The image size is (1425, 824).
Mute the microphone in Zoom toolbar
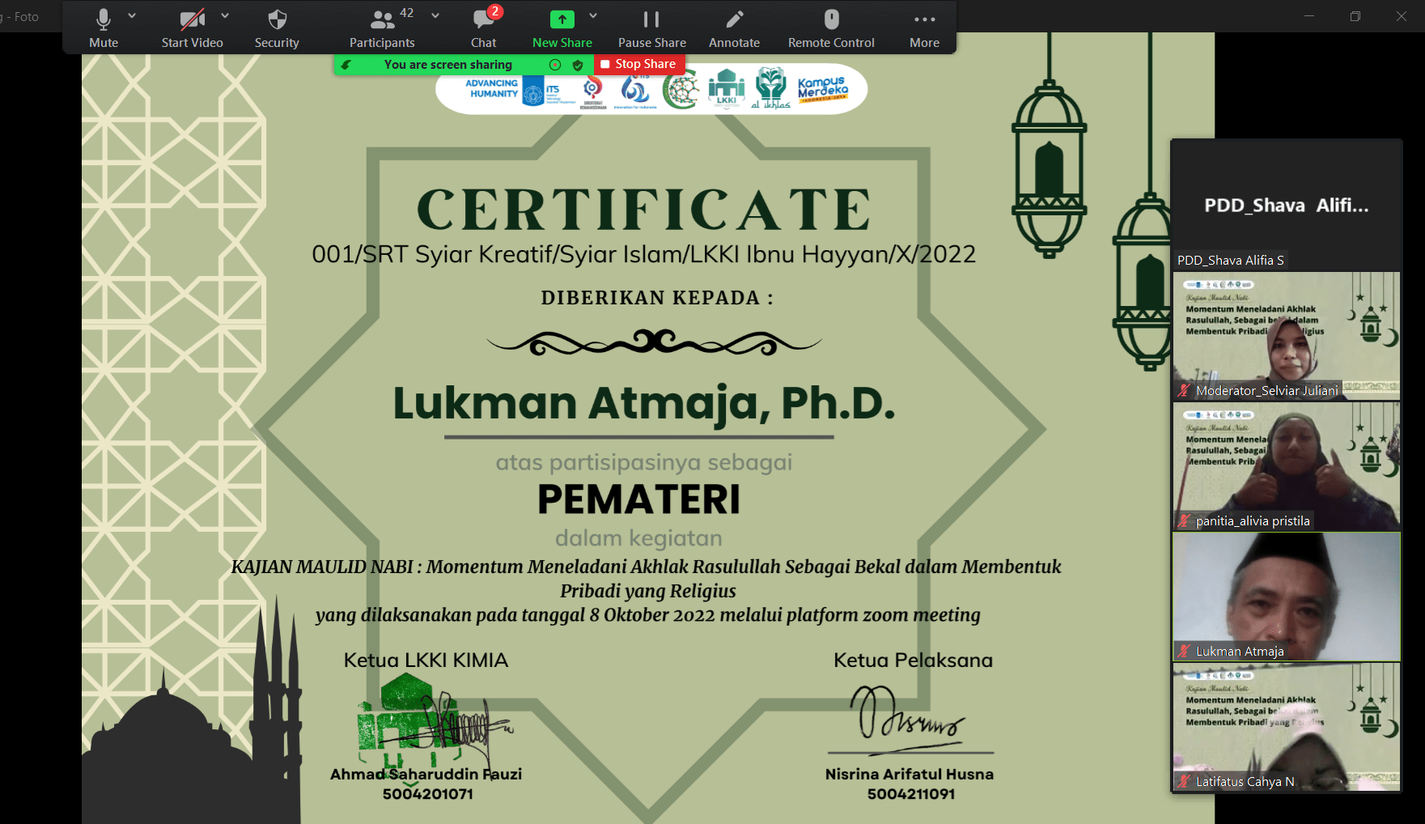pyautogui.click(x=103, y=28)
